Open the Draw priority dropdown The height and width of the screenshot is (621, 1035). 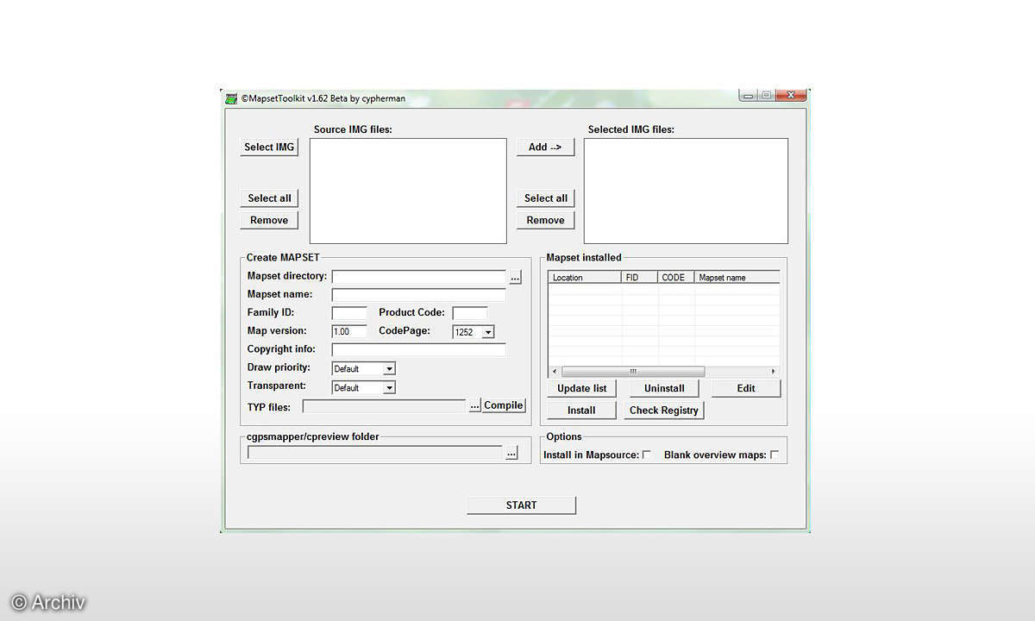pos(389,368)
